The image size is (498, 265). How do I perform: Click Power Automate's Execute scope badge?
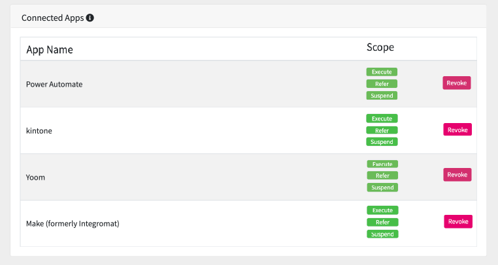point(382,72)
